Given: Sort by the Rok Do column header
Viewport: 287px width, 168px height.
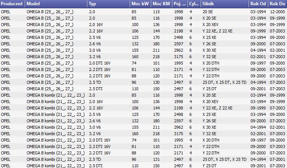Looking at the screenshot, I should (278, 4).
